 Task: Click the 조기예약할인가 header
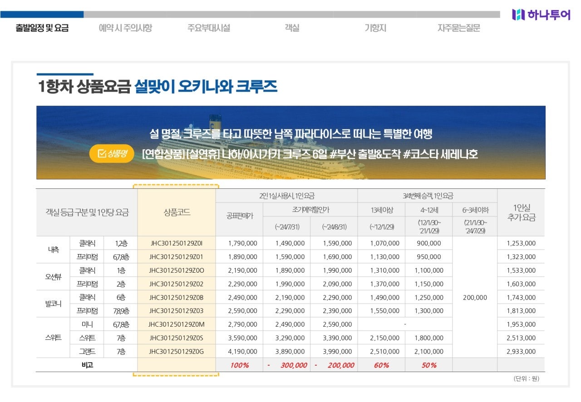tap(310, 210)
